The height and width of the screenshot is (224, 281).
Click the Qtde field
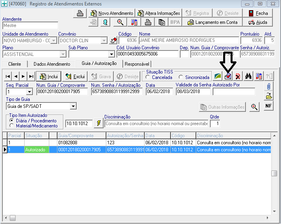pos(215,124)
